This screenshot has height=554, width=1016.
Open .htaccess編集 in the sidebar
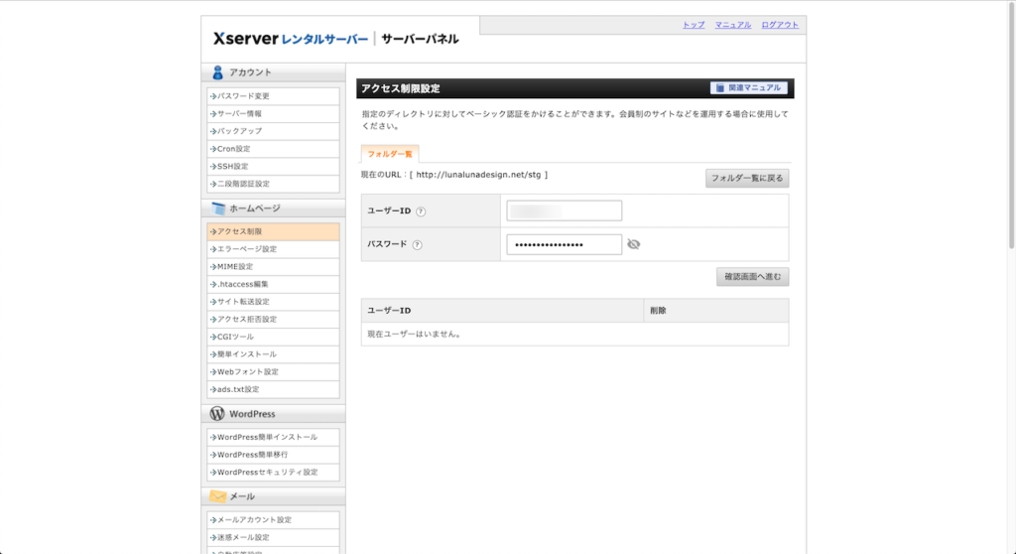pyautogui.click(x=274, y=284)
